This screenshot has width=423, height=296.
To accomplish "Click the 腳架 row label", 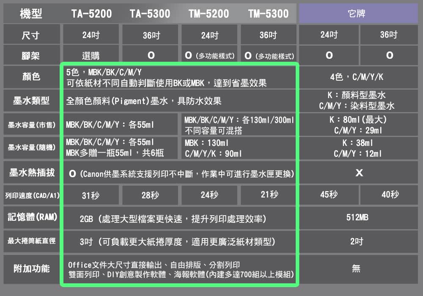I will tap(32, 55).
